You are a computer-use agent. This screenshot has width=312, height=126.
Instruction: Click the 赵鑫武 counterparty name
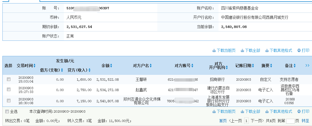click(141, 90)
